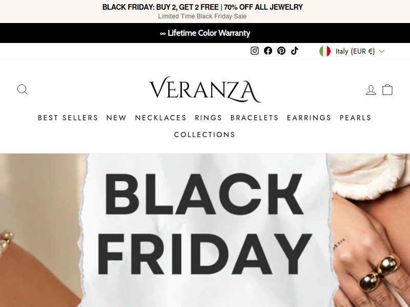Open the Bracelets category
This screenshot has width=410, height=307.
[254, 118]
